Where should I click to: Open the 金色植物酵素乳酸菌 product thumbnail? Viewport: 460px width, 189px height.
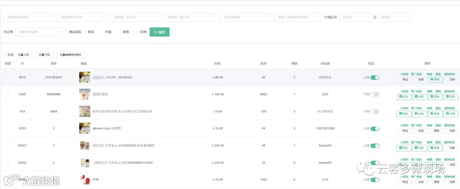pos(84,145)
